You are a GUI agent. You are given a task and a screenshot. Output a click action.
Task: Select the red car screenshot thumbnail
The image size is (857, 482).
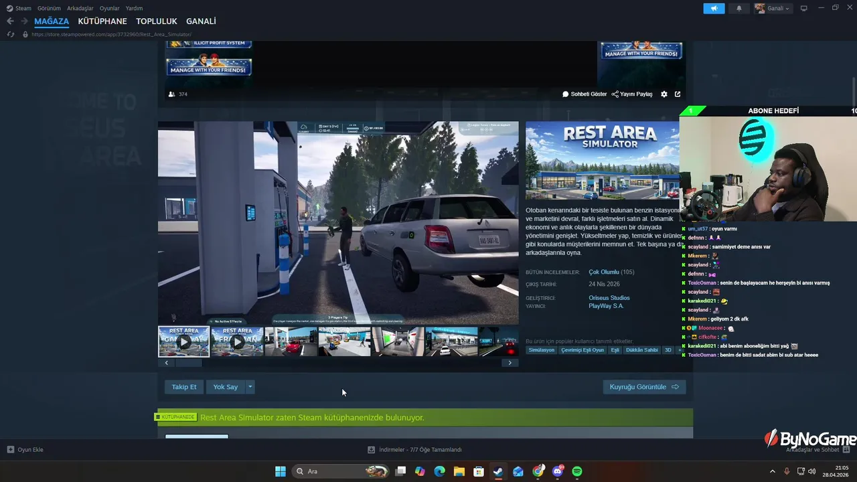(x=291, y=341)
